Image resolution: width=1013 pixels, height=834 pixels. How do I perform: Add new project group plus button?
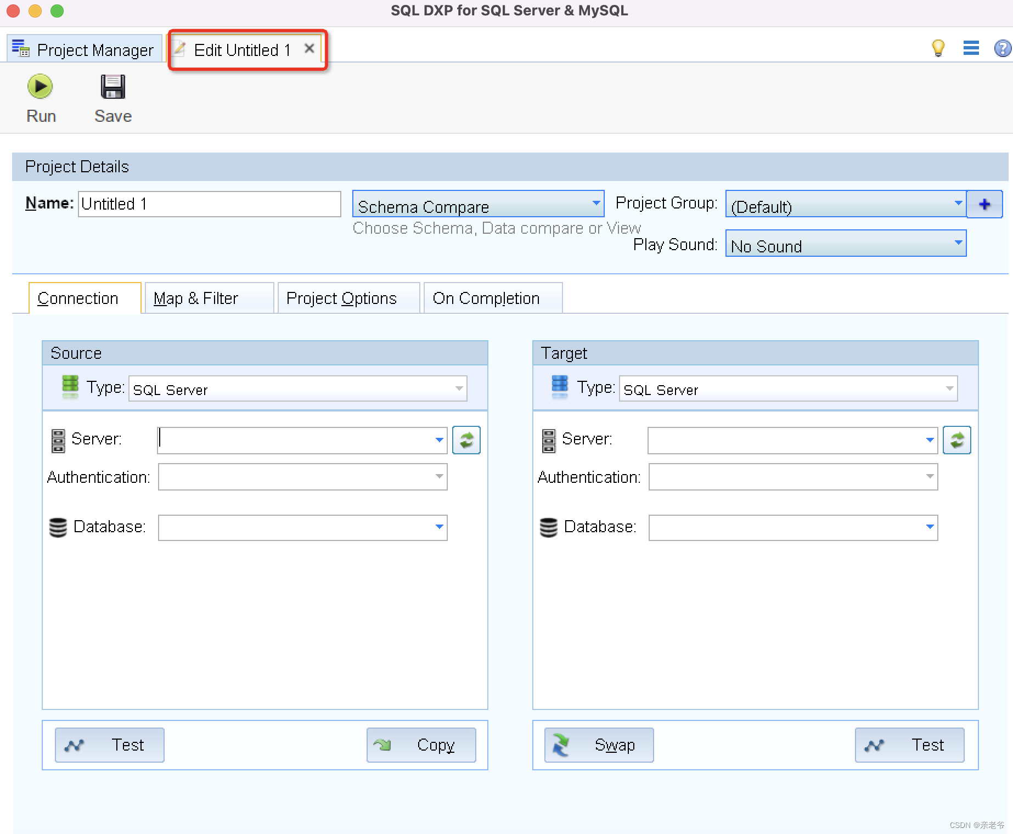[x=984, y=204]
